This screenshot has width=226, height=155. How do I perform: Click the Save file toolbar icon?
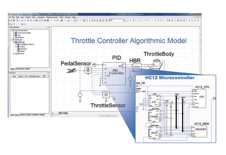(48, 21)
